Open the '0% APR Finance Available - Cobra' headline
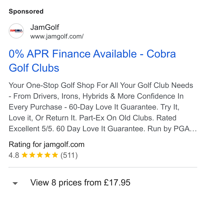Screen dimensions: 206x199 92,54
